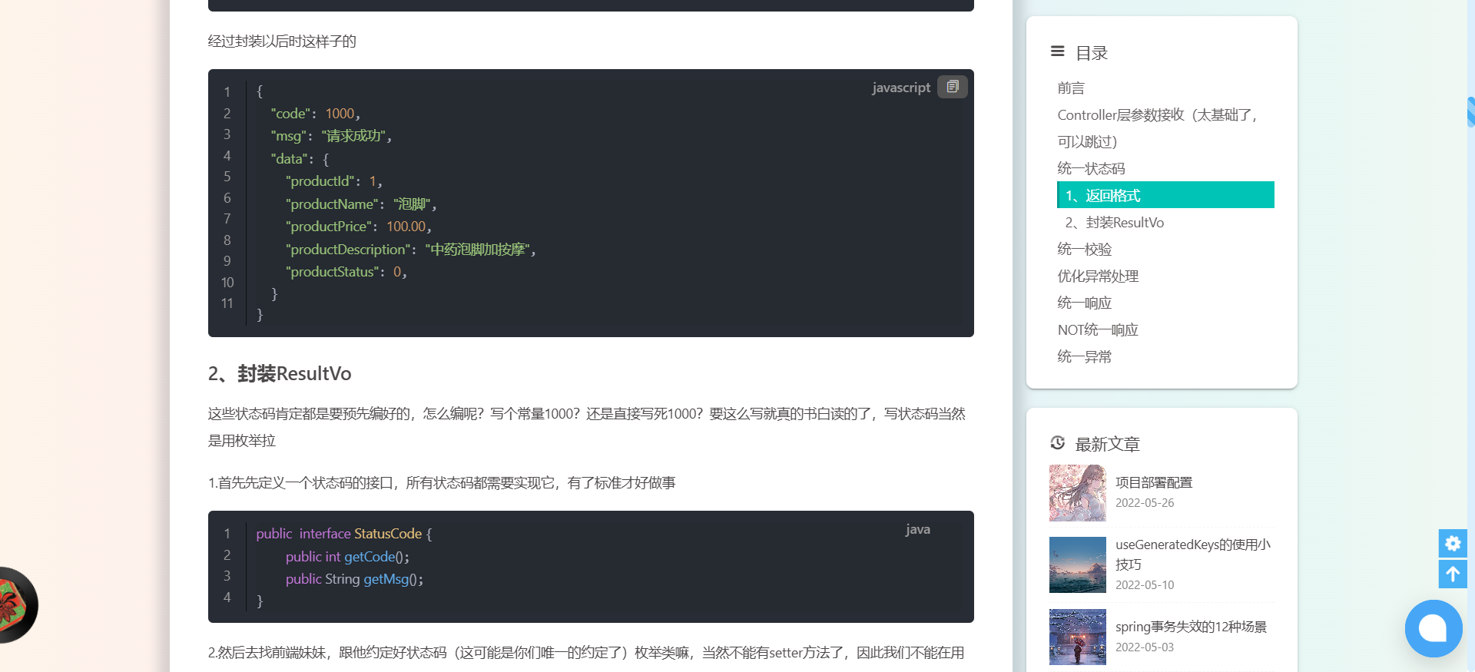Open the blog settings gear

(x=1453, y=543)
